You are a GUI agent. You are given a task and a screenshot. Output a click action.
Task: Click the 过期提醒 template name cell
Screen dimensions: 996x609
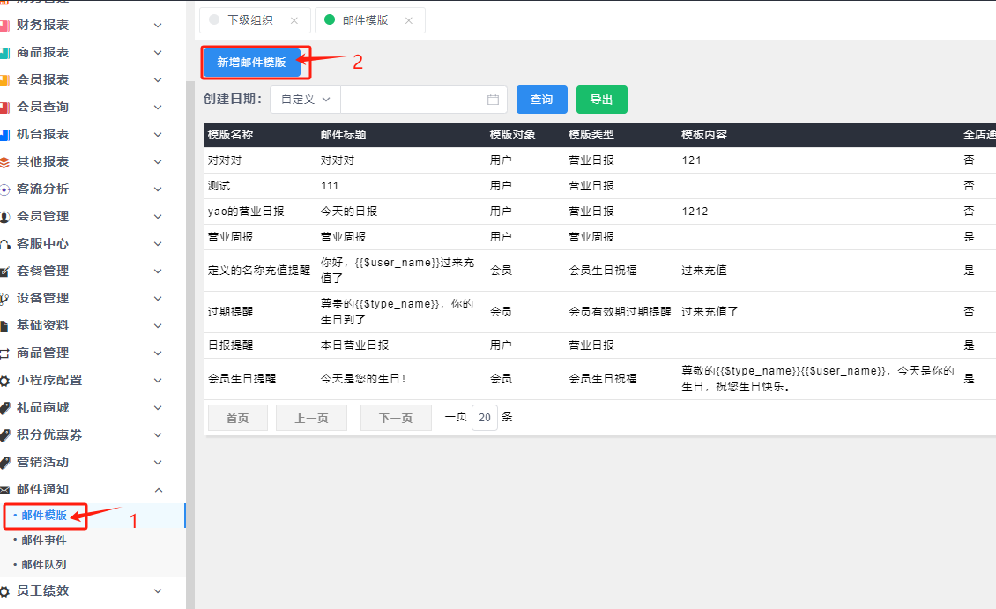[x=231, y=312]
